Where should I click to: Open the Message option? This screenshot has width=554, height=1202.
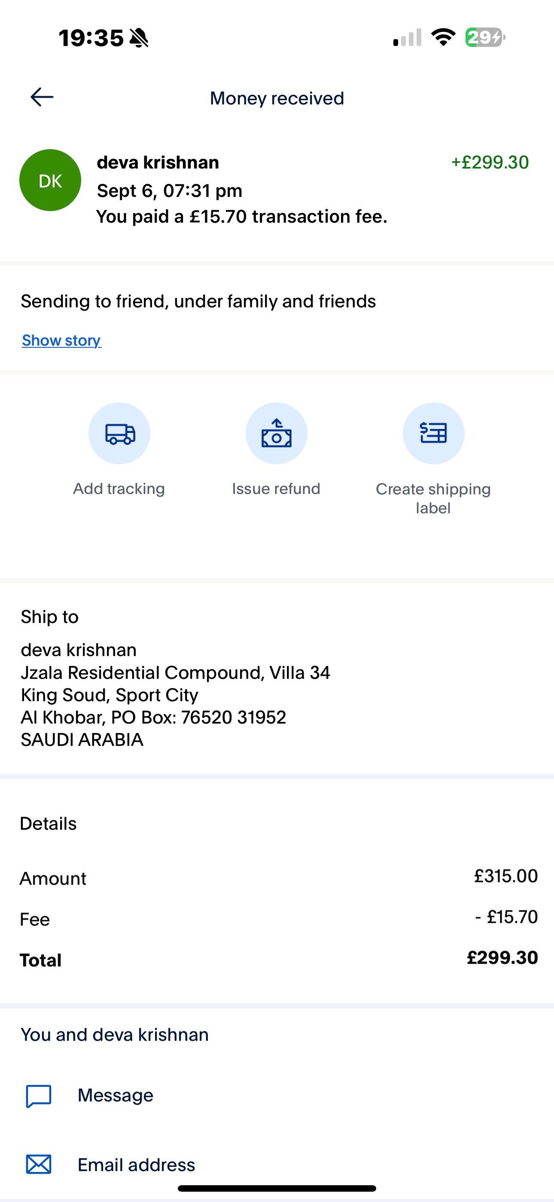(277, 1096)
